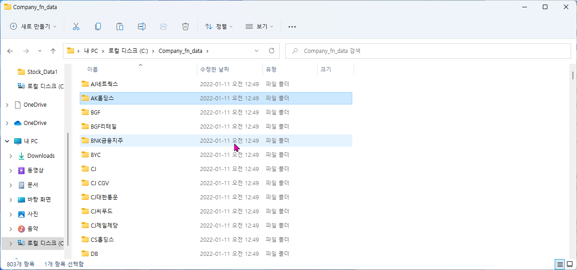Click the Refresh icon next to address bar

[x=272, y=51]
